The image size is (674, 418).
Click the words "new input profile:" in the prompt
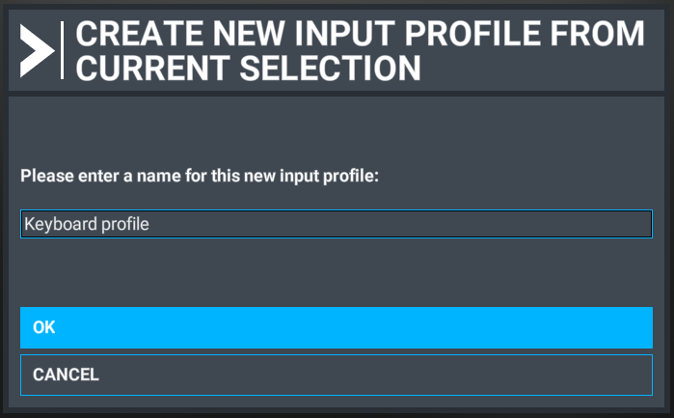[311, 176]
